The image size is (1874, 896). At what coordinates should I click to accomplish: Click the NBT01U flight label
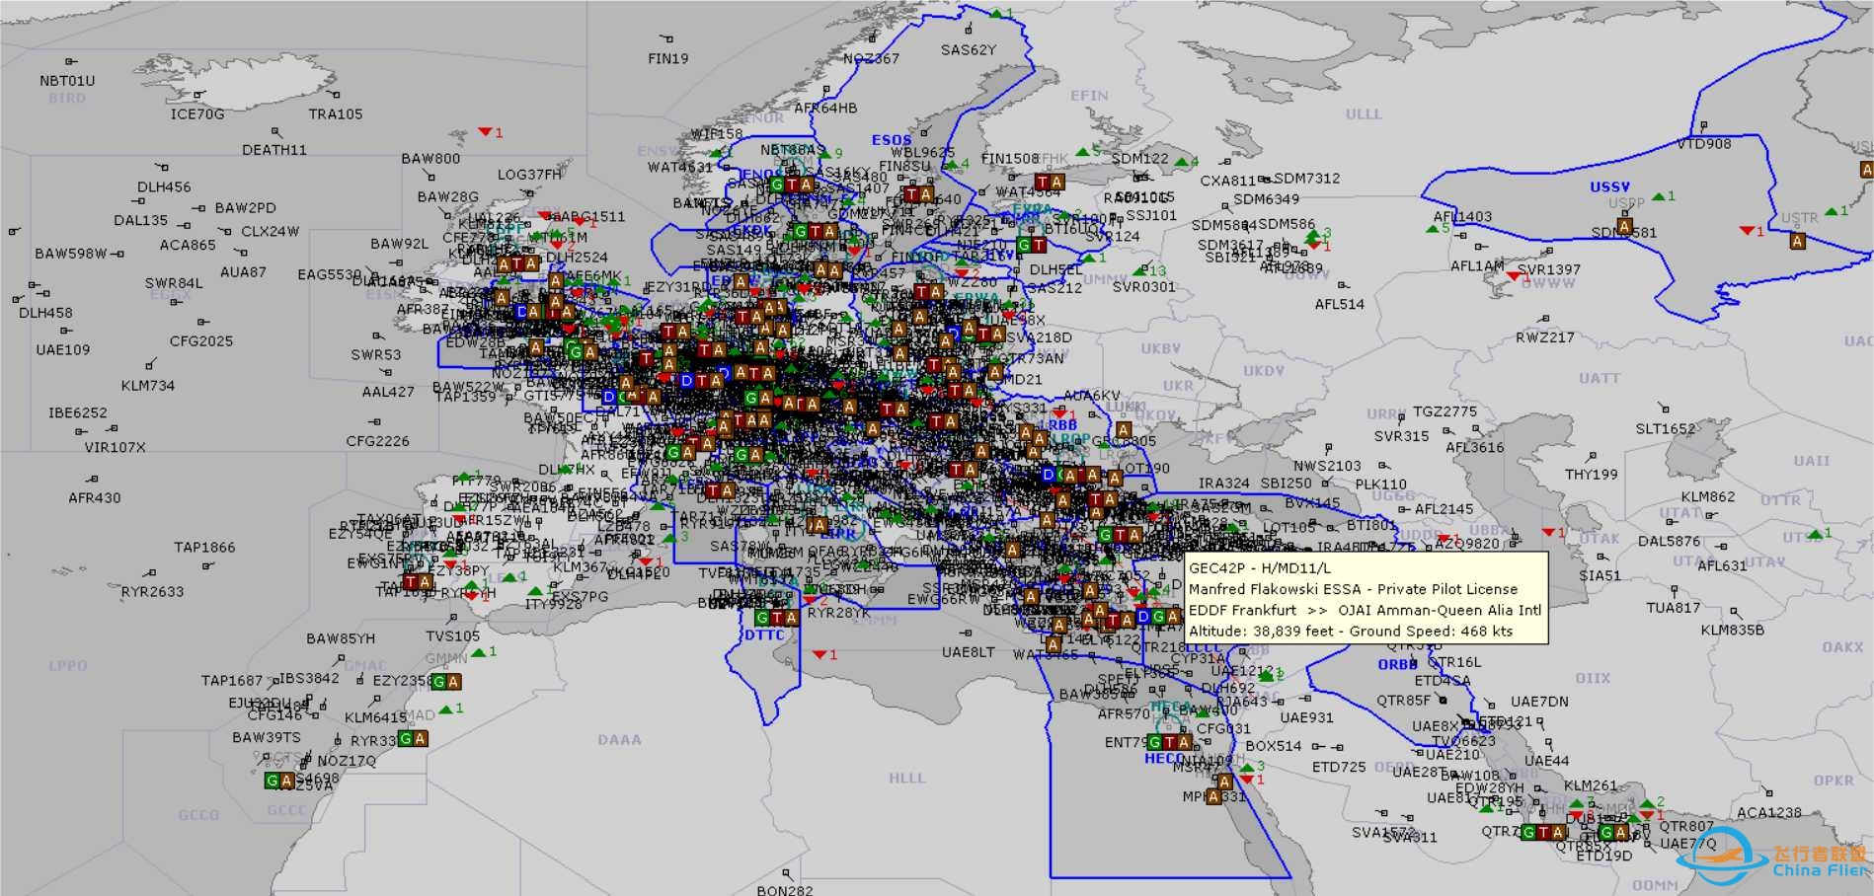67,81
